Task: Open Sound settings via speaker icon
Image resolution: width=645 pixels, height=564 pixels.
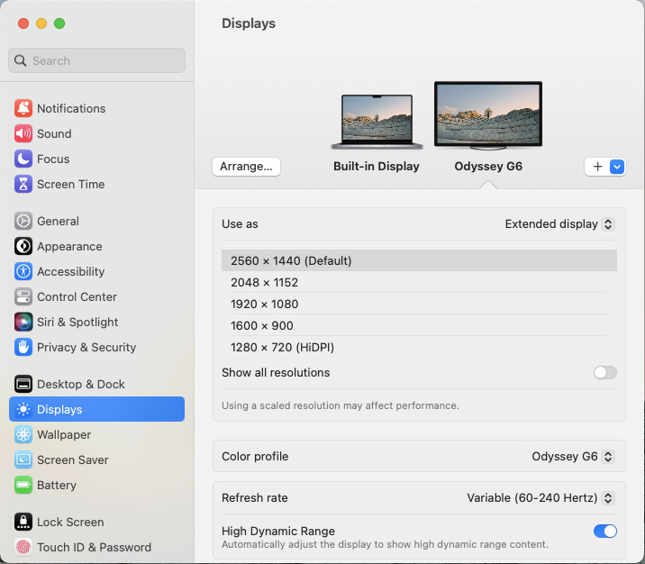Action: tap(23, 133)
